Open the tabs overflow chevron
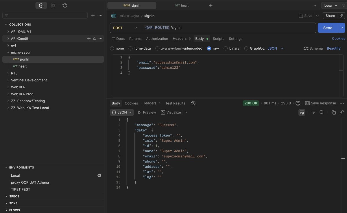This screenshot has width=347, height=213. 315,5
